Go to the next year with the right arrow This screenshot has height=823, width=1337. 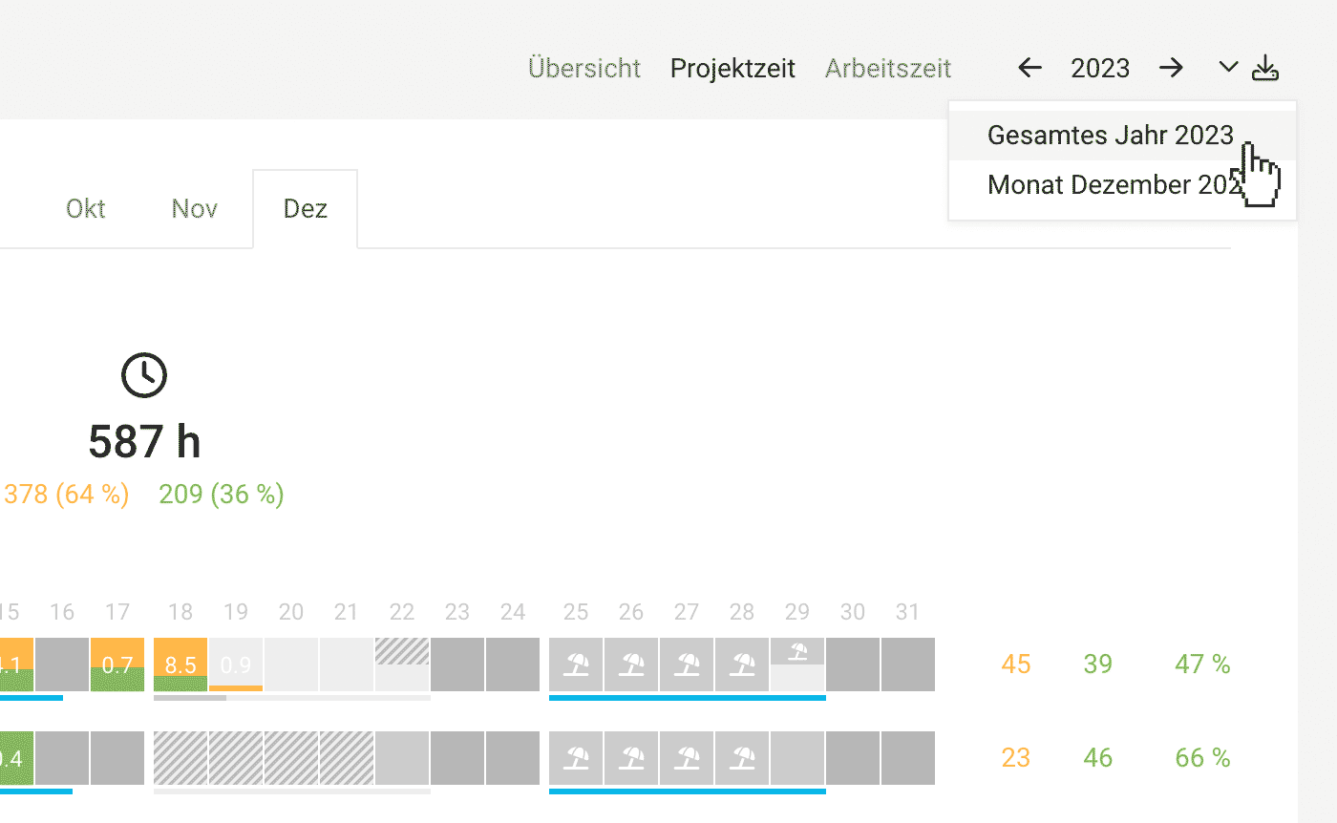coord(1171,68)
